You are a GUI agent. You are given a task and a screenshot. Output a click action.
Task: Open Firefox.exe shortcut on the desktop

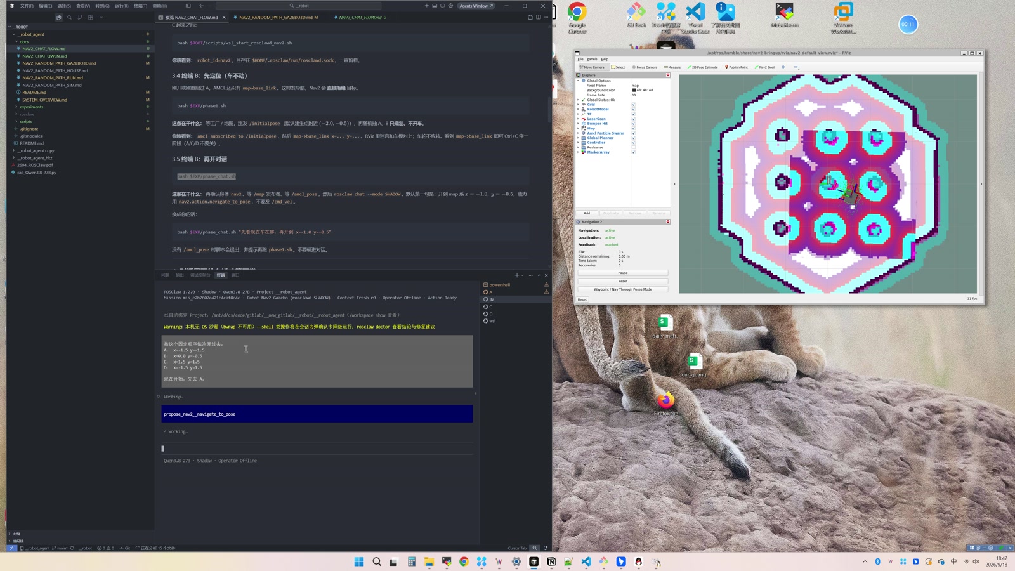[x=665, y=404]
